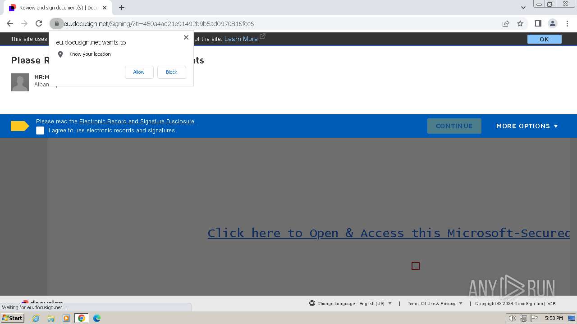
Task: Switch to Chrome in taskbar
Action: [x=81, y=318]
